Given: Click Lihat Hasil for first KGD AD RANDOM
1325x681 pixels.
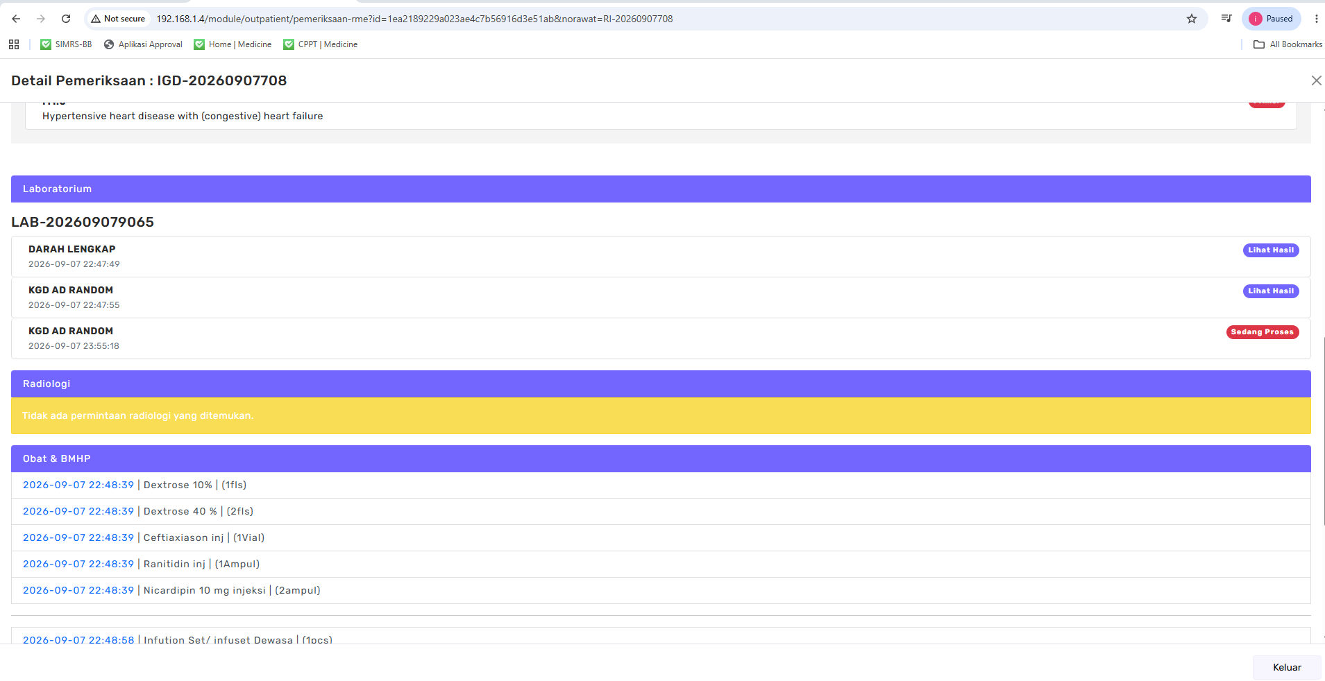Looking at the screenshot, I should pos(1271,291).
